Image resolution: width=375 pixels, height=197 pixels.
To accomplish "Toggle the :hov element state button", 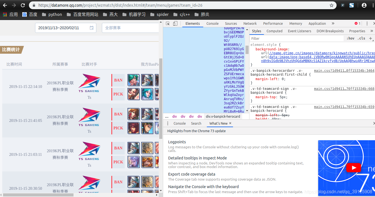I will 351,38.
